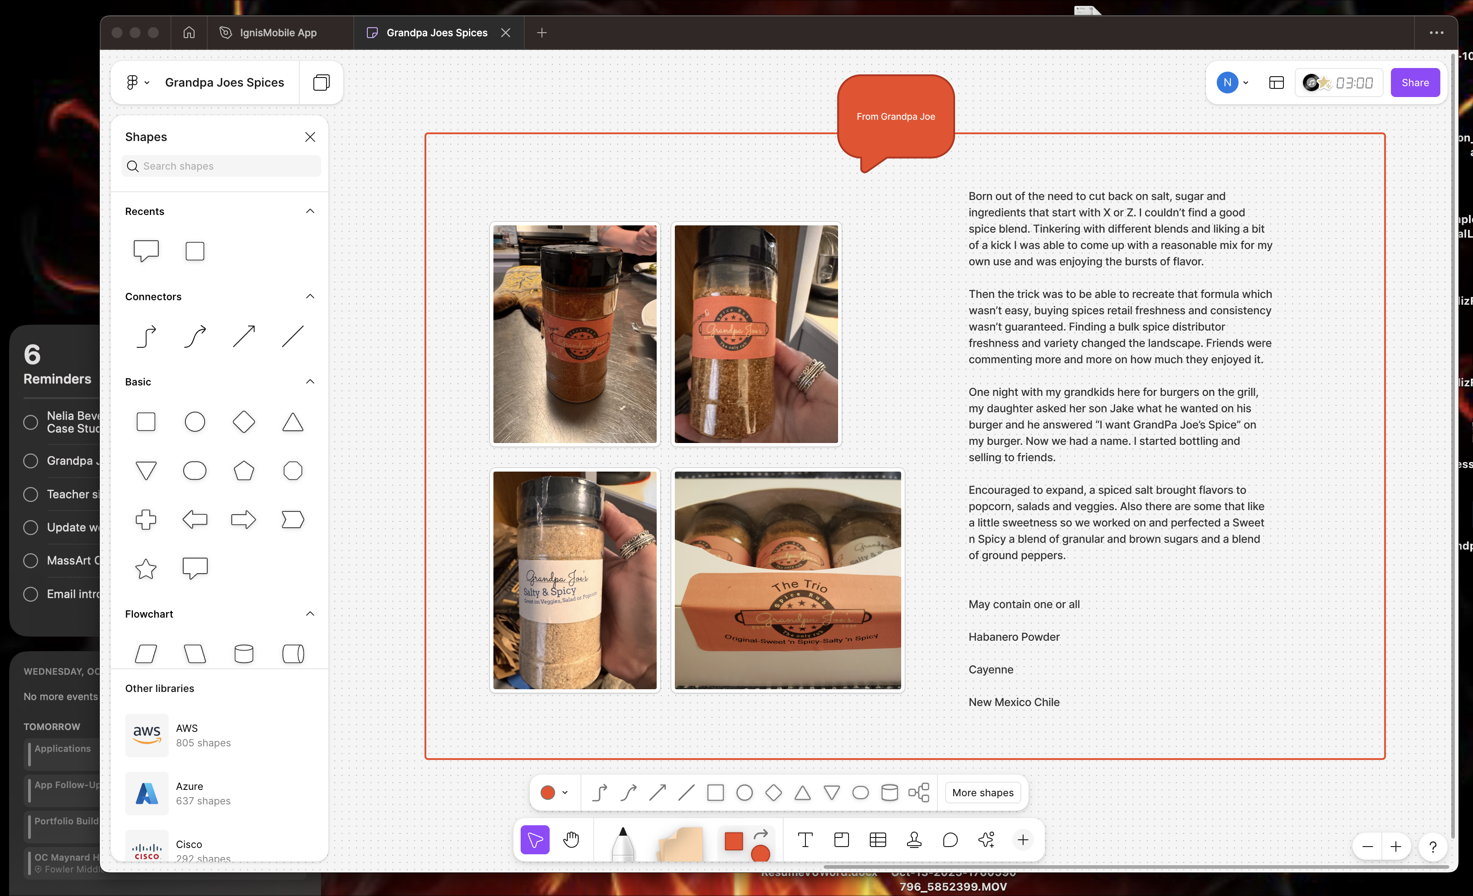Choose the diamond shape in Basic section
This screenshot has width=1473, height=896.
point(244,422)
